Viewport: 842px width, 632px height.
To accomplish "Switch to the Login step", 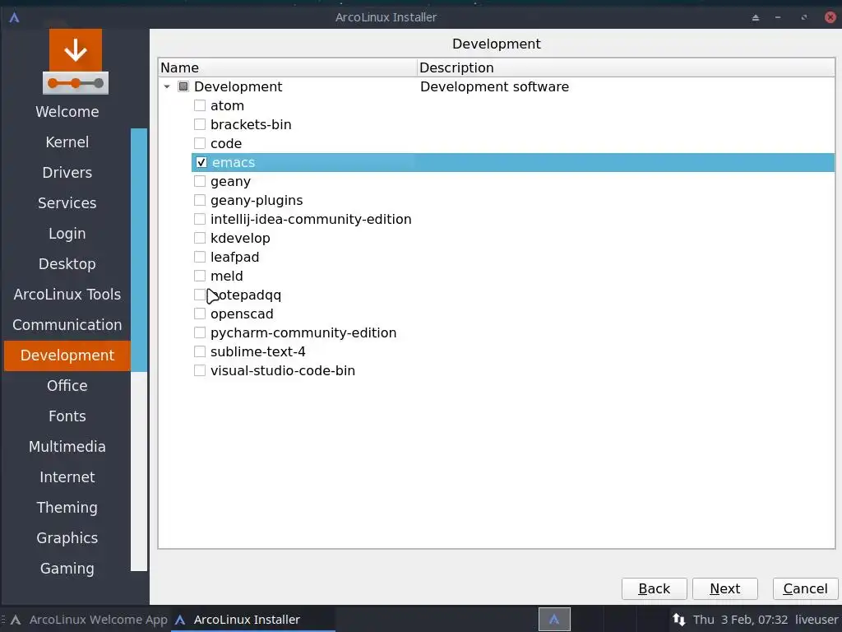I will coord(67,233).
